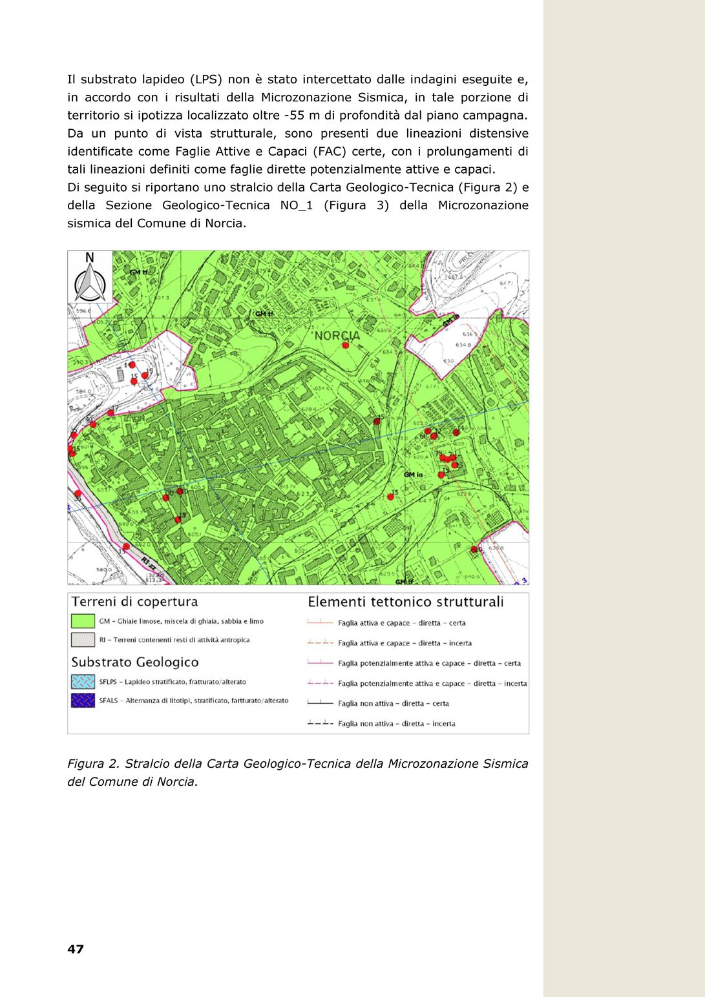This screenshot has width=705, height=997.
Task: Click the red point below the NORCIA label
Action: pos(346,345)
